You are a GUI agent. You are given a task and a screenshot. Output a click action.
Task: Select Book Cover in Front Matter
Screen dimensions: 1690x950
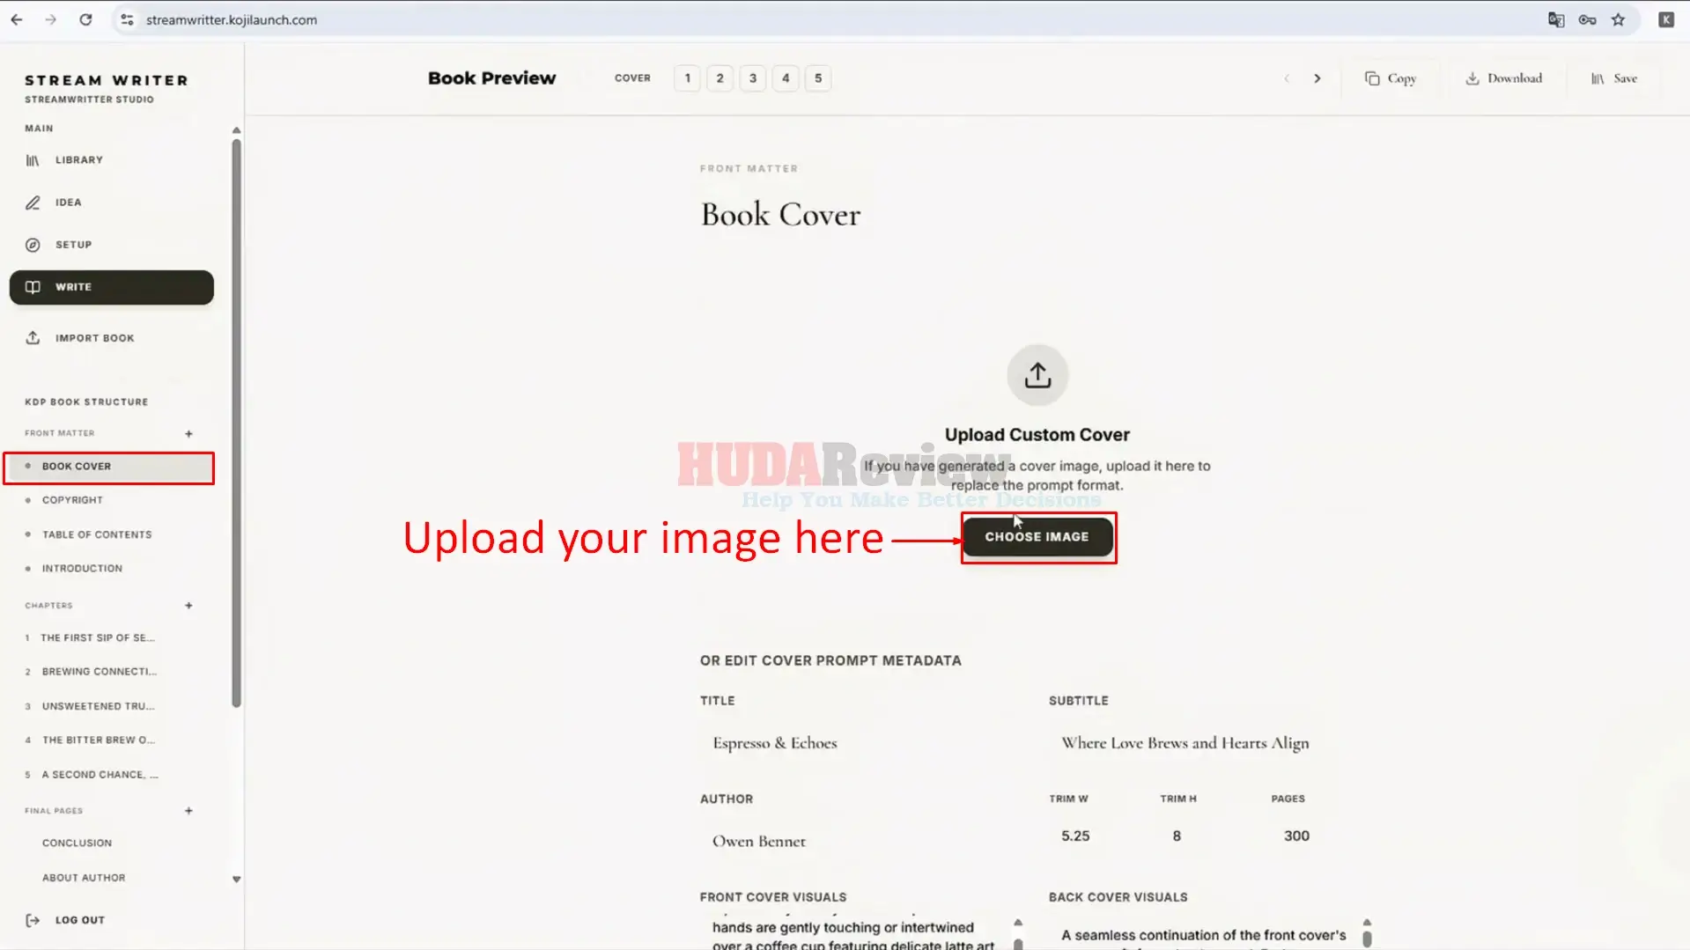[109, 467]
